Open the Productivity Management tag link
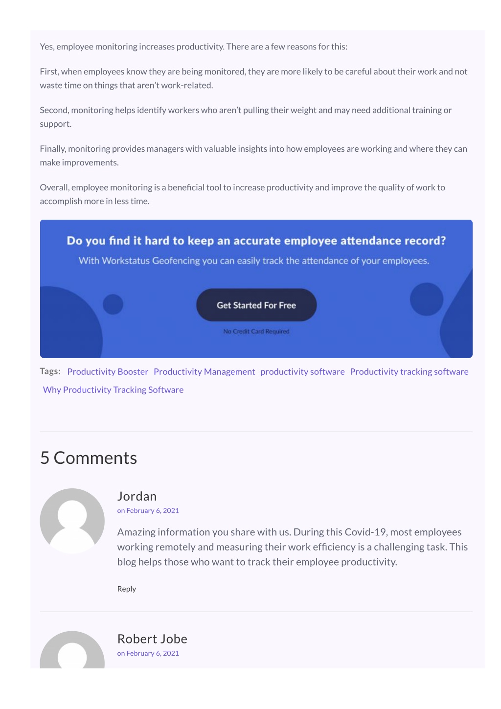501x709 pixels. click(205, 372)
